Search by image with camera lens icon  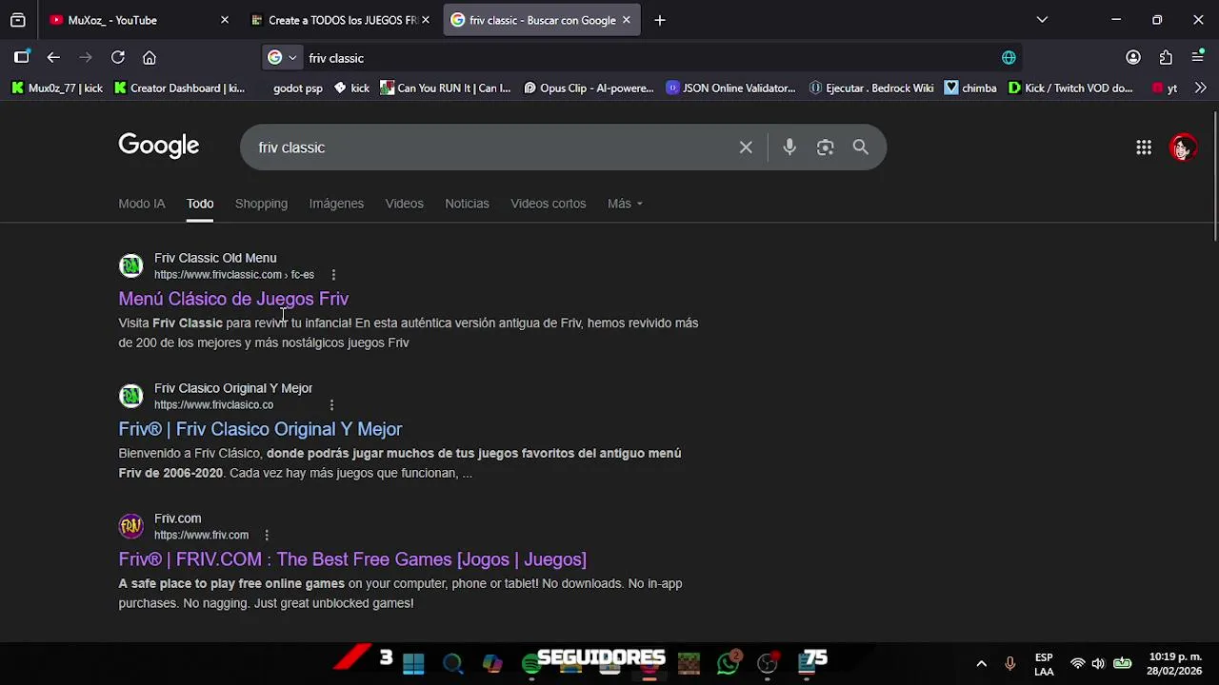point(826,147)
